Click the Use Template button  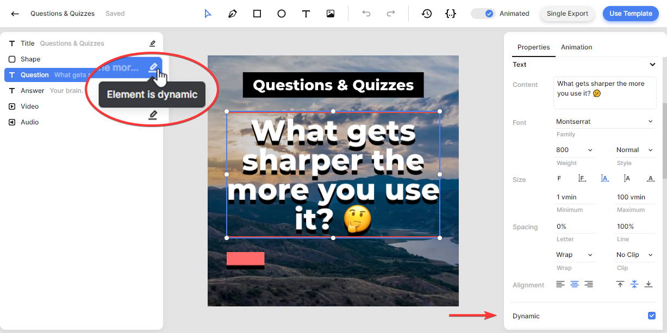(x=630, y=14)
